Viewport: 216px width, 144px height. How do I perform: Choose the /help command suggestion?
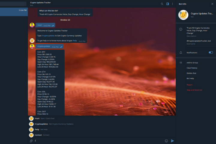pyautogui.click(x=102, y=129)
